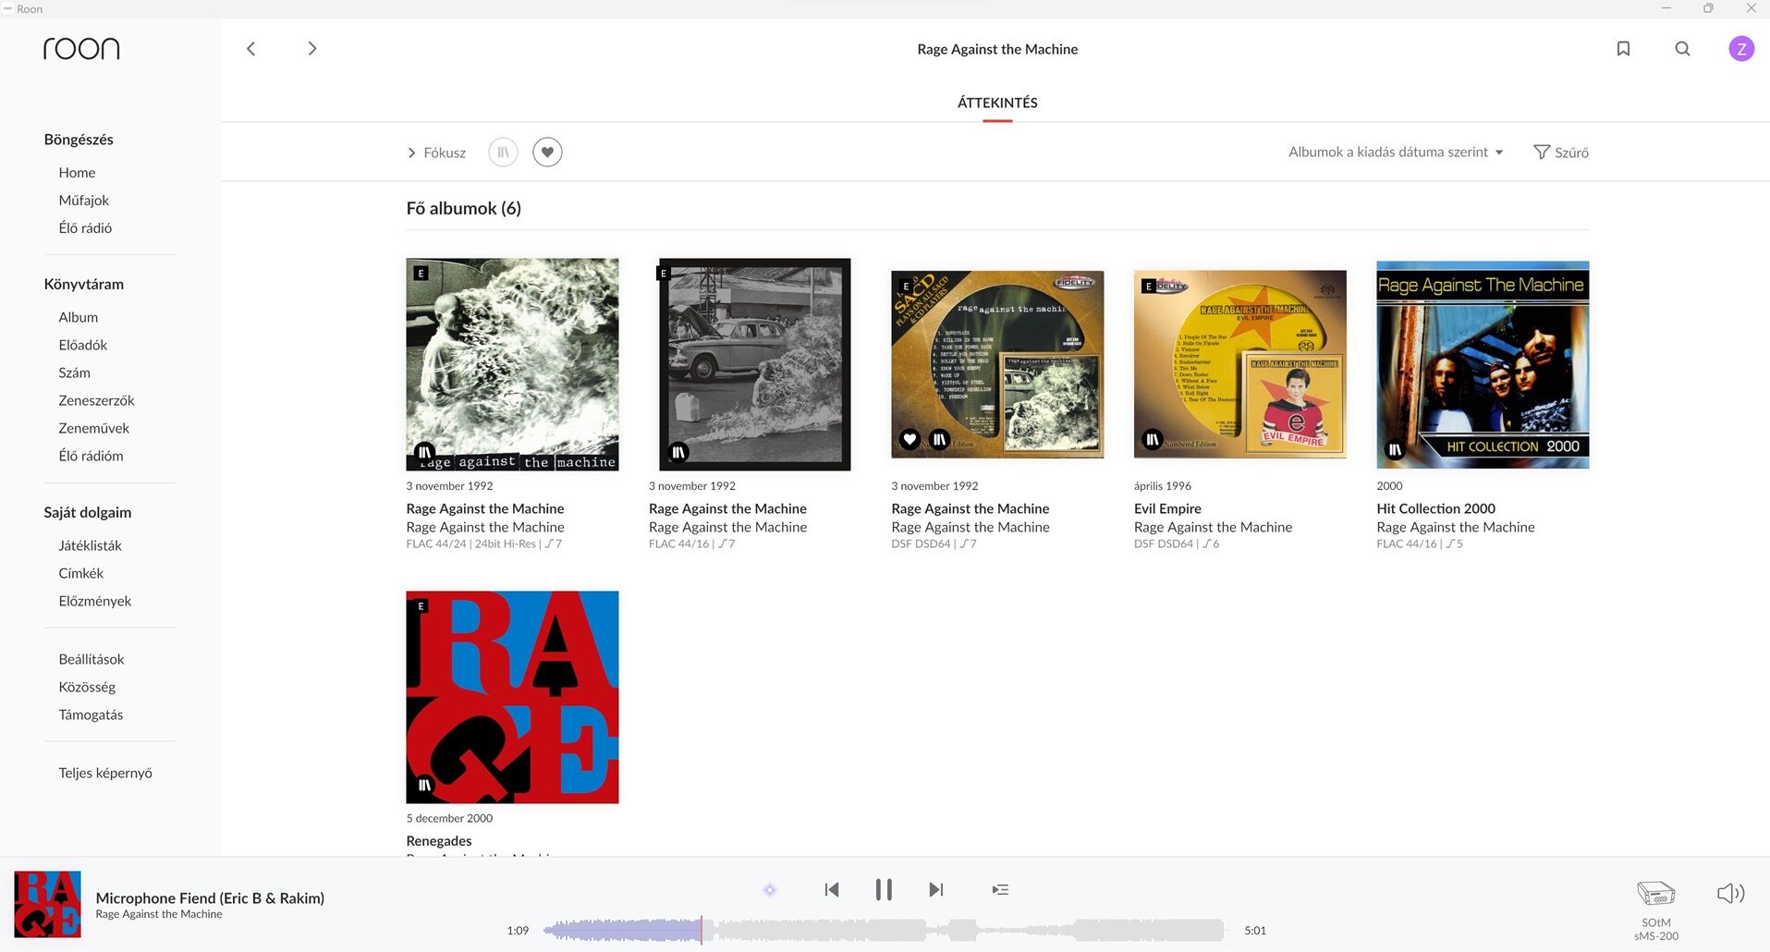
Task: Click the Roon Radio sparkle icon
Action: [x=770, y=889]
